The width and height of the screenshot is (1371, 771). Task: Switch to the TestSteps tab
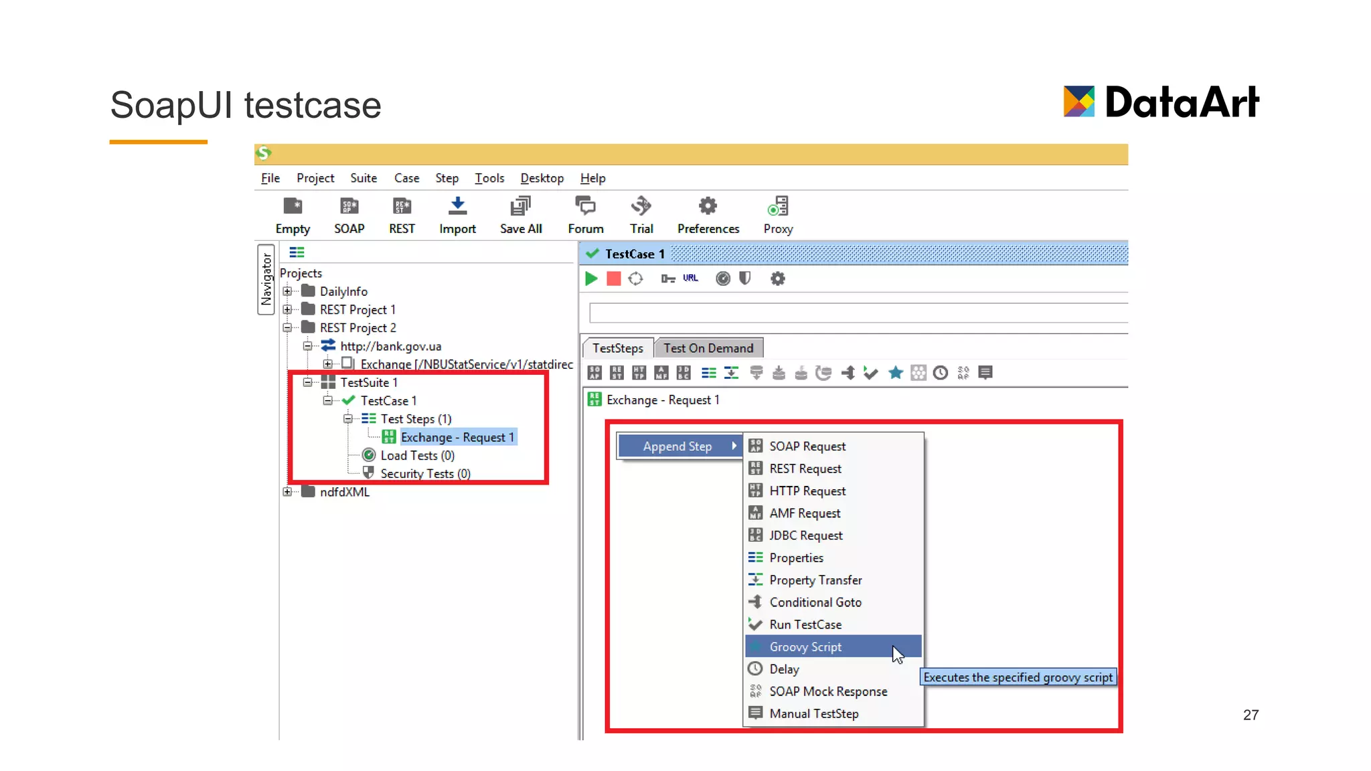coord(617,348)
